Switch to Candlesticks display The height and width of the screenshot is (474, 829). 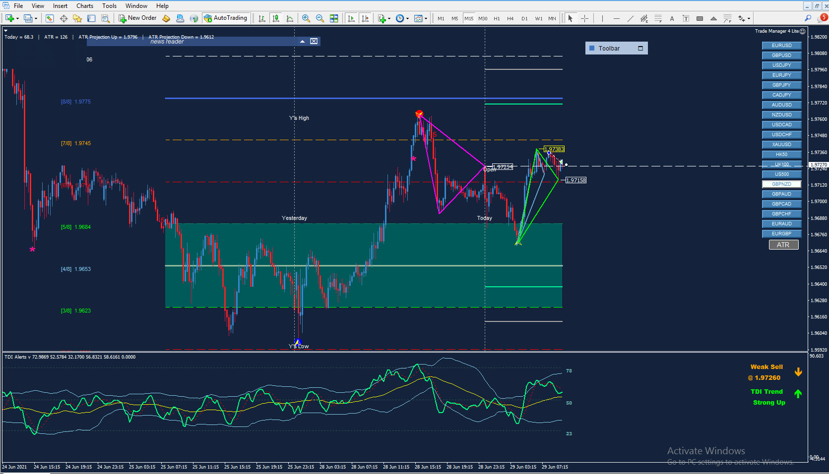point(276,18)
